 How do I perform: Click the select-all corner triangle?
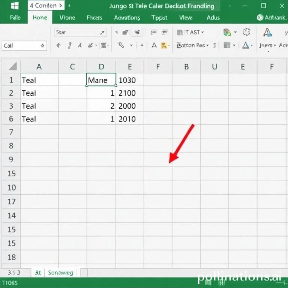(x=13, y=67)
